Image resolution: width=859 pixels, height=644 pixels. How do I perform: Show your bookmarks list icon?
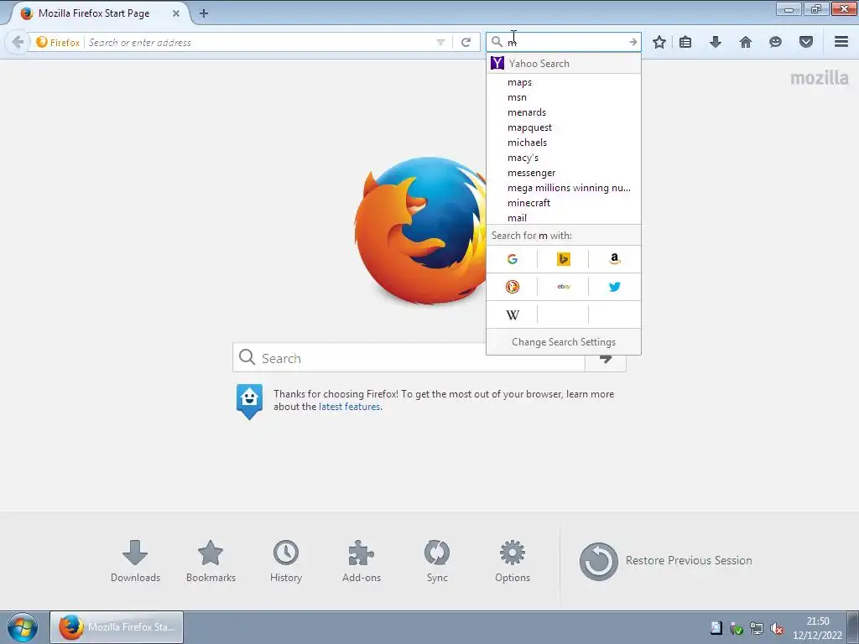click(685, 42)
